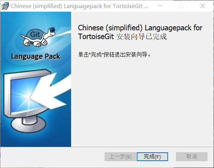
Task: Click the window title bar caption text
Action: point(79,6)
